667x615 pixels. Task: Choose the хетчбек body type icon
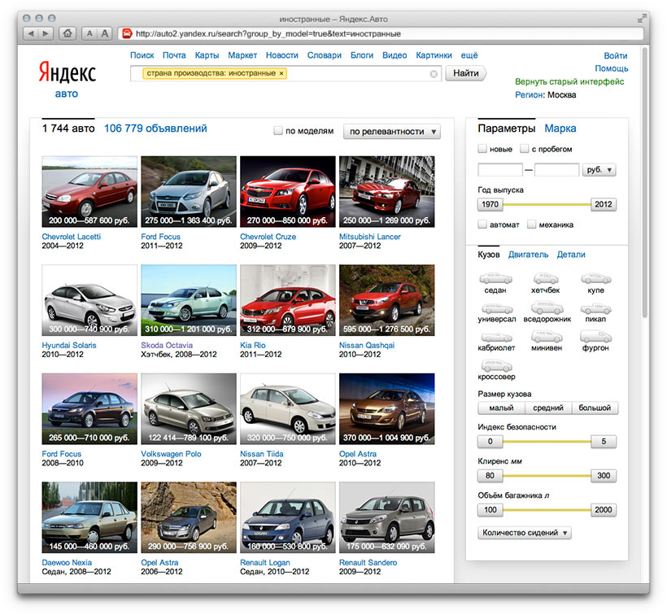(x=546, y=279)
